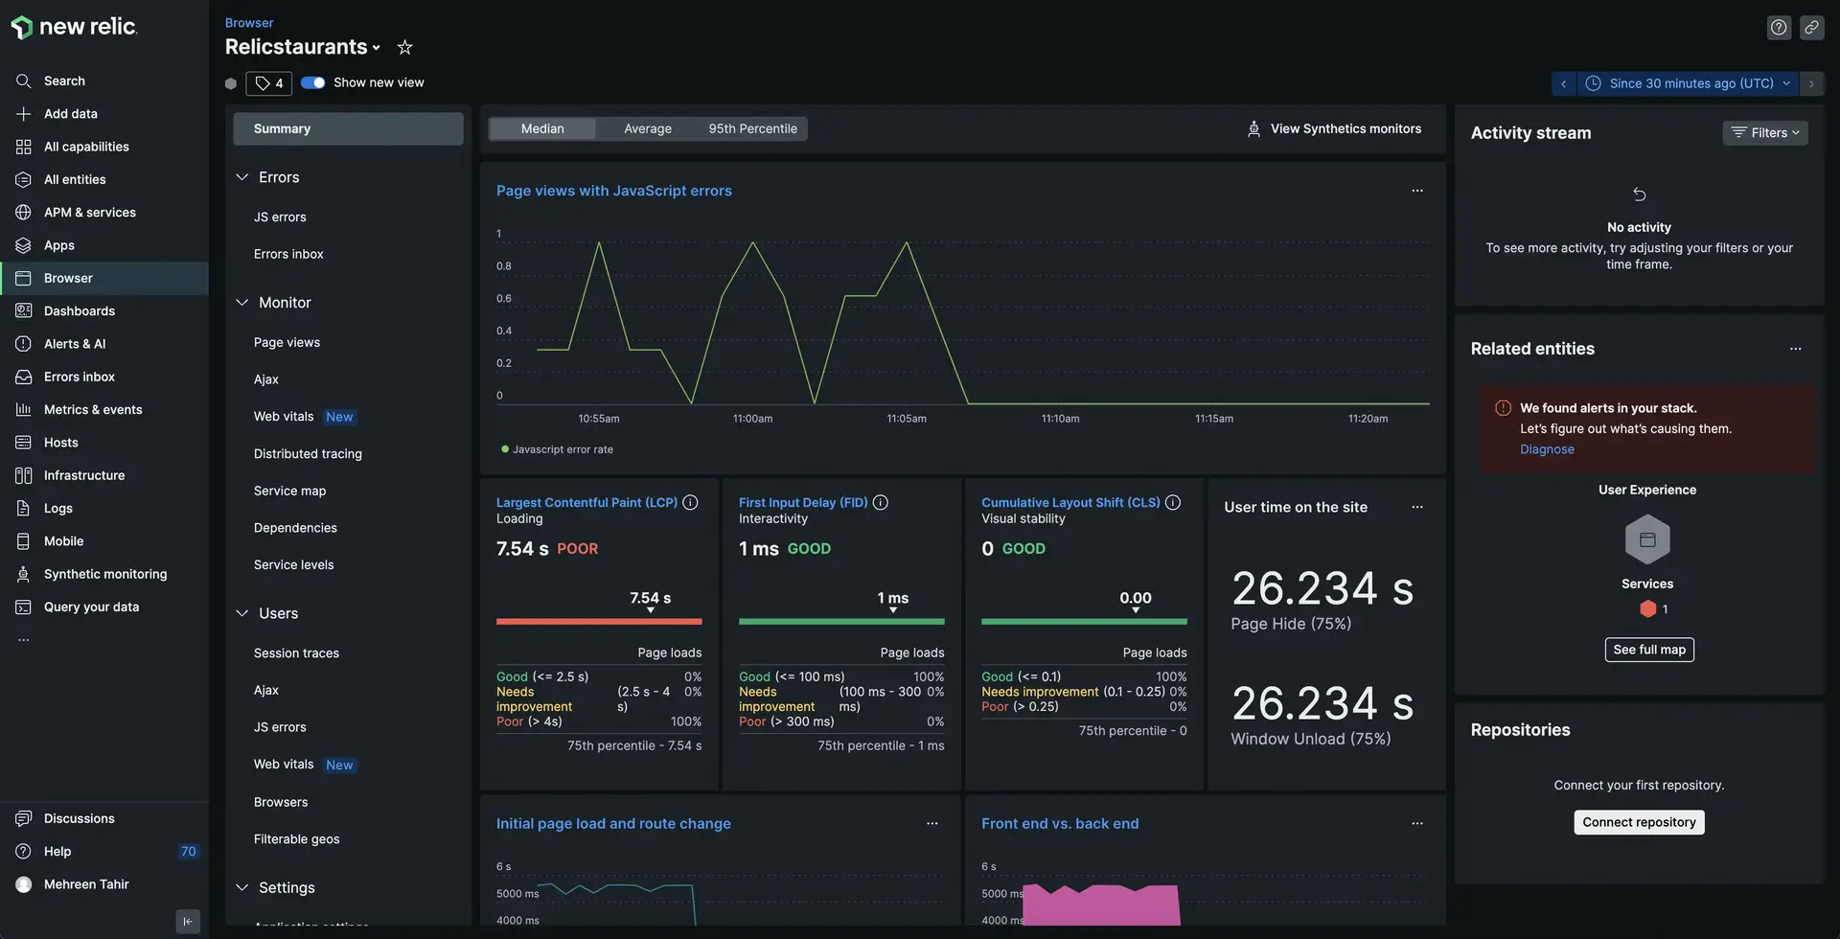
Task: Open Session traces under Users
Action: pyautogui.click(x=296, y=653)
